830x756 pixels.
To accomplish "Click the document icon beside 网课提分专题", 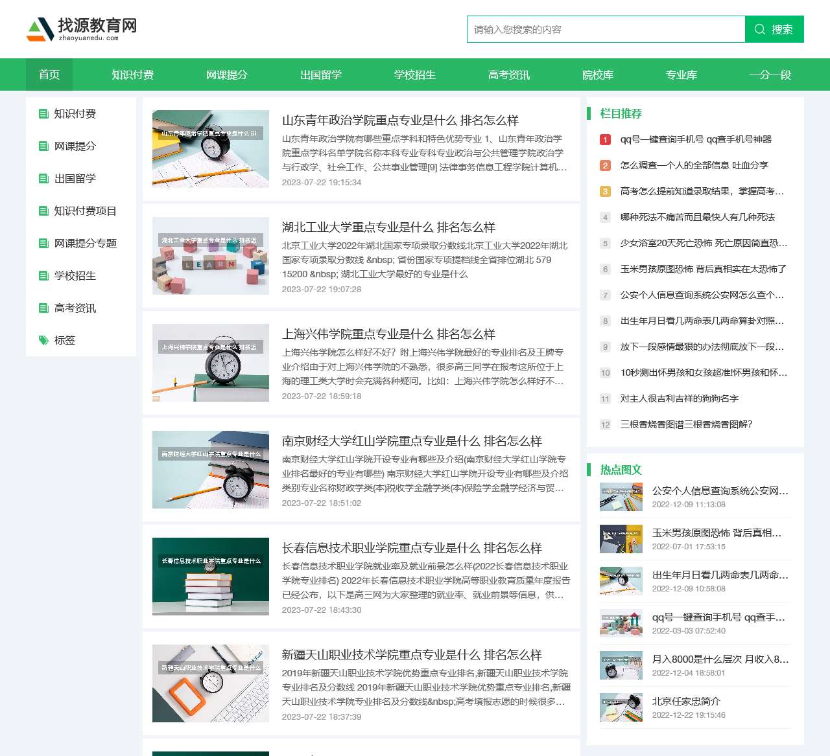I will 43,243.
